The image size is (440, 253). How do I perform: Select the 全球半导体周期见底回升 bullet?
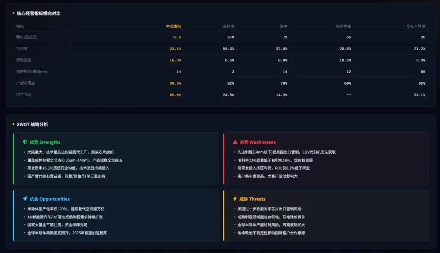coord(67,233)
